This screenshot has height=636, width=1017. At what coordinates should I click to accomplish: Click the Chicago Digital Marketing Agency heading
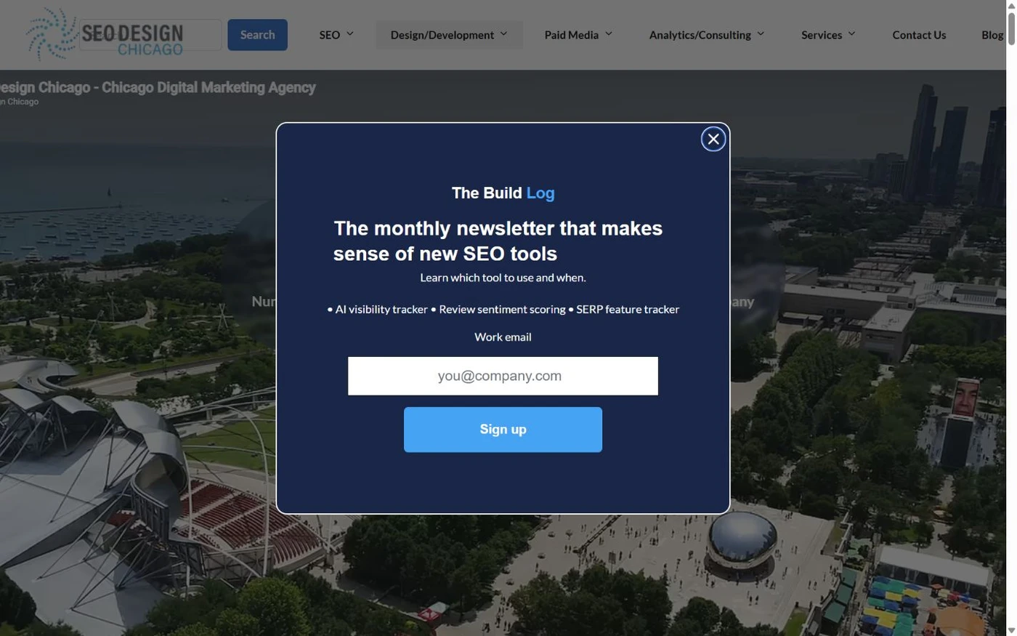click(x=158, y=87)
